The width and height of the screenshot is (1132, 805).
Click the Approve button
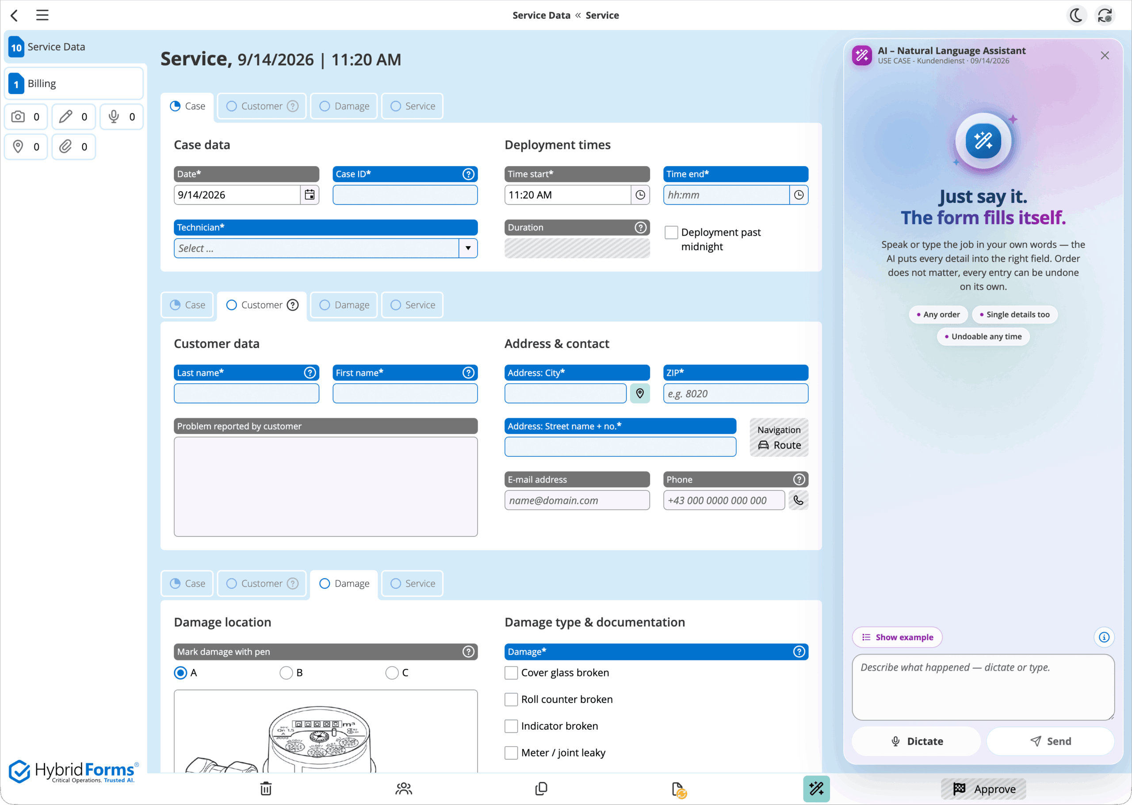(983, 789)
